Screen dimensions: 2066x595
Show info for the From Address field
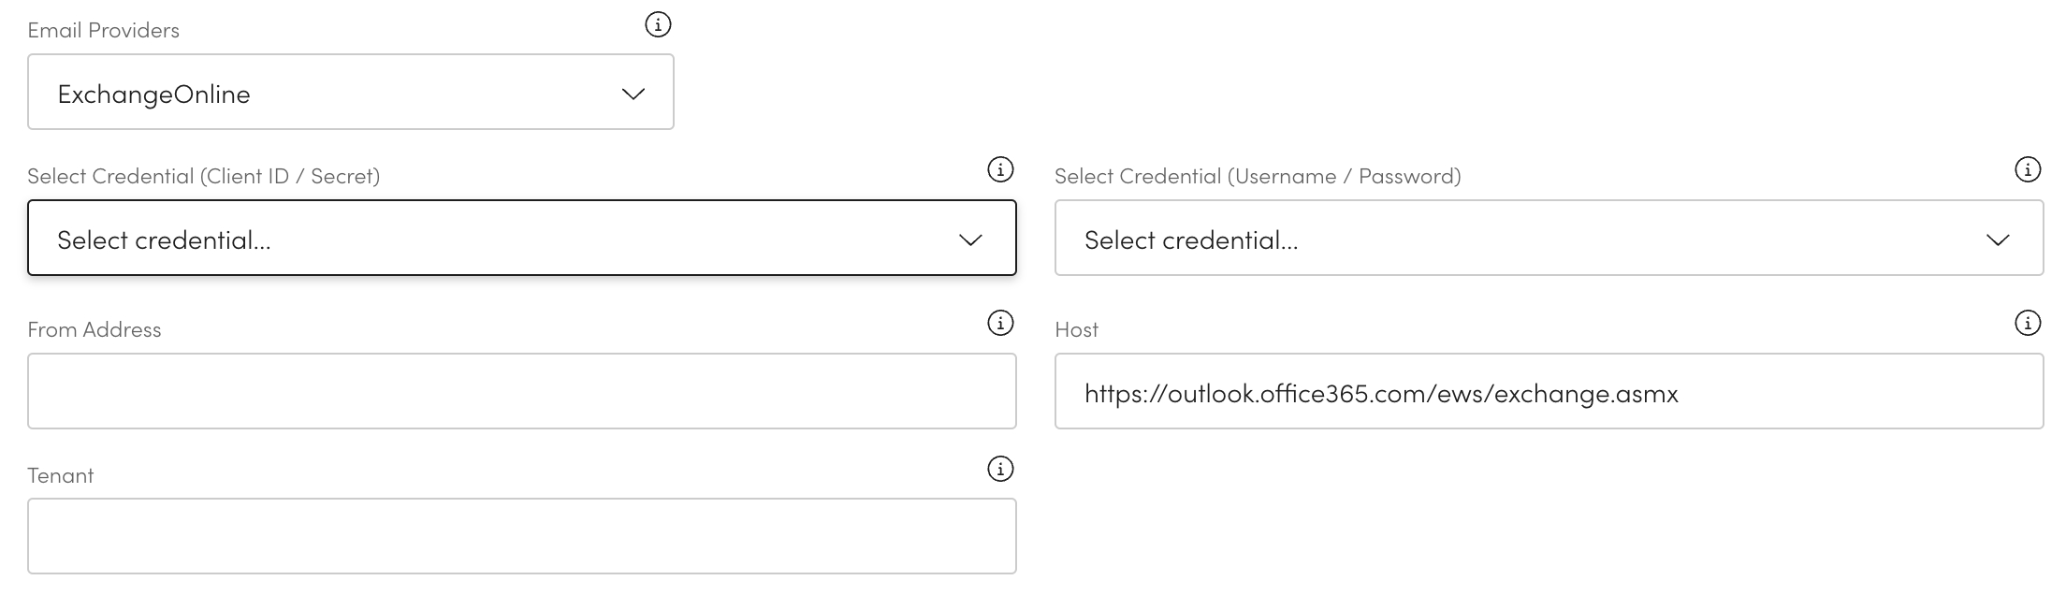click(1000, 324)
